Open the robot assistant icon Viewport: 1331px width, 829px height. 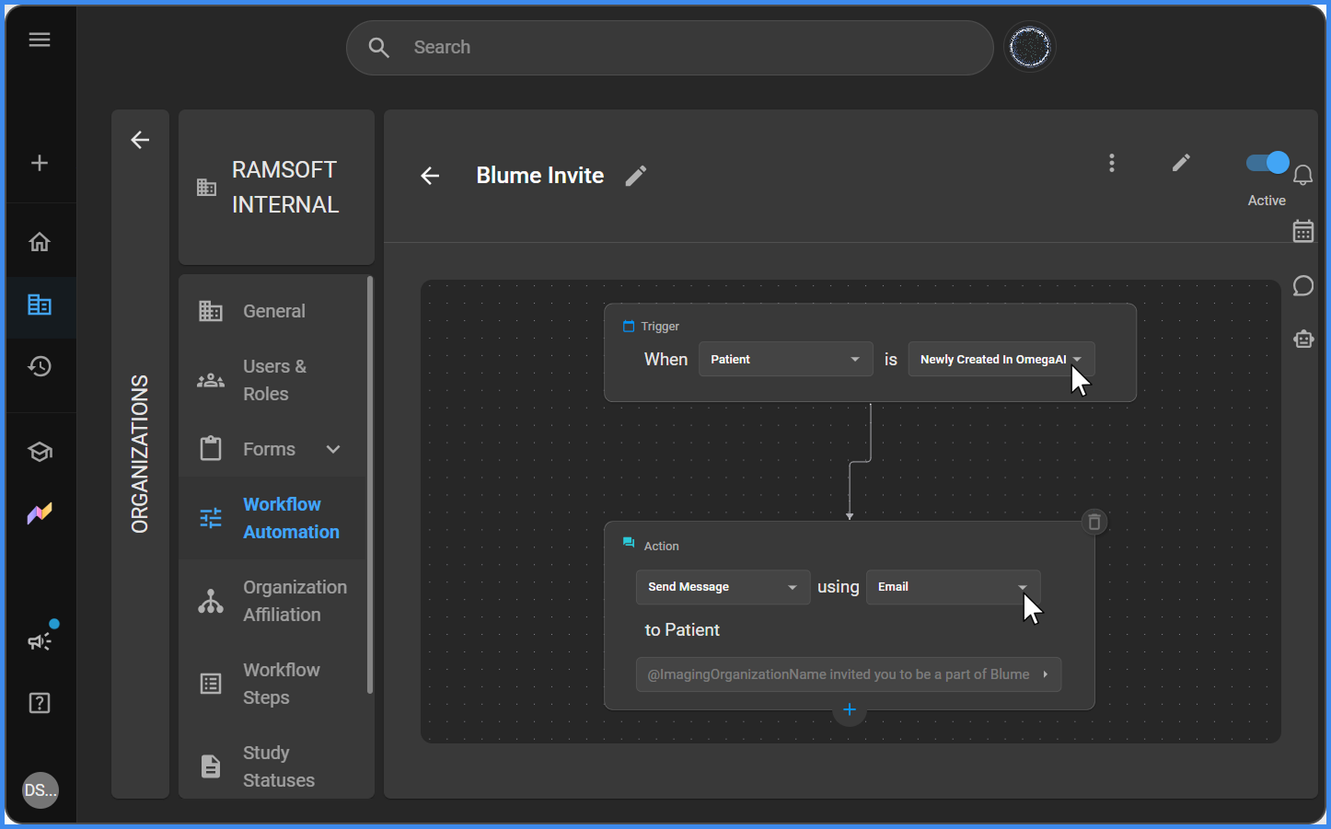pyautogui.click(x=1303, y=339)
